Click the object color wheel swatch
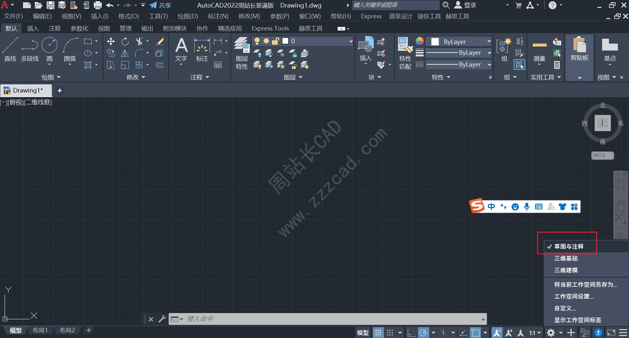 pos(420,41)
